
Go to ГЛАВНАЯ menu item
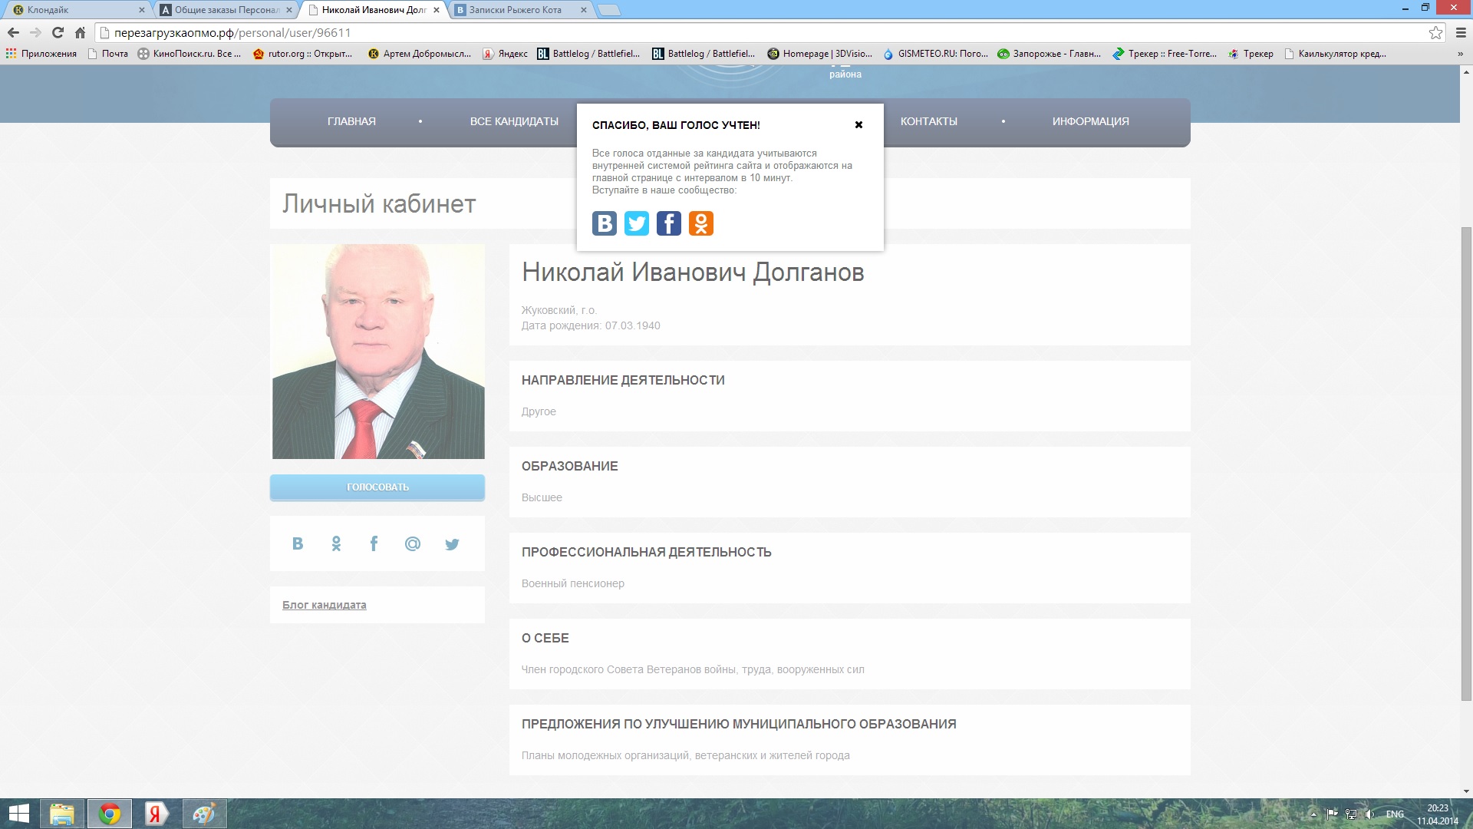click(x=351, y=121)
